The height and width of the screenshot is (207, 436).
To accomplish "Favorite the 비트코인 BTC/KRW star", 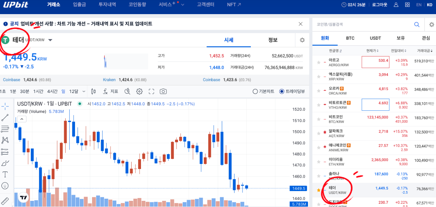I will (319, 119).
